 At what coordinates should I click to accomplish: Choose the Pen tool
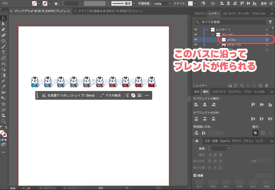pyautogui.click(x=3, y=29)
